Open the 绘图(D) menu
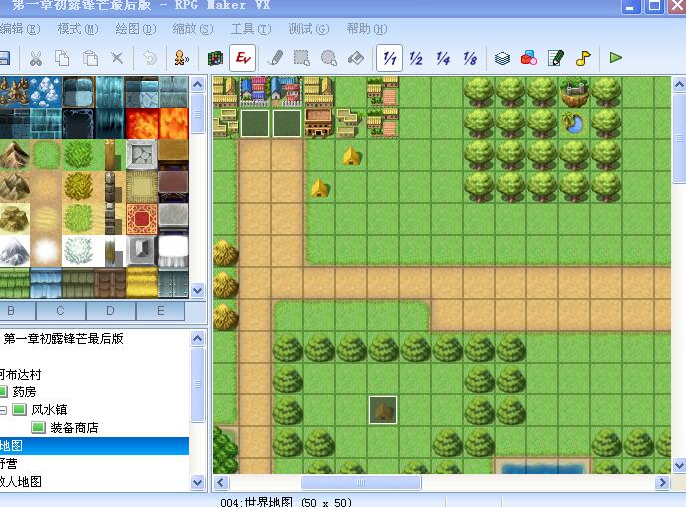 tap(136, 29)
